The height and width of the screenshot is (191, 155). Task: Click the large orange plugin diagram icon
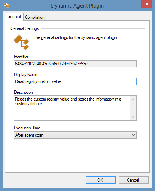(21, 43)
